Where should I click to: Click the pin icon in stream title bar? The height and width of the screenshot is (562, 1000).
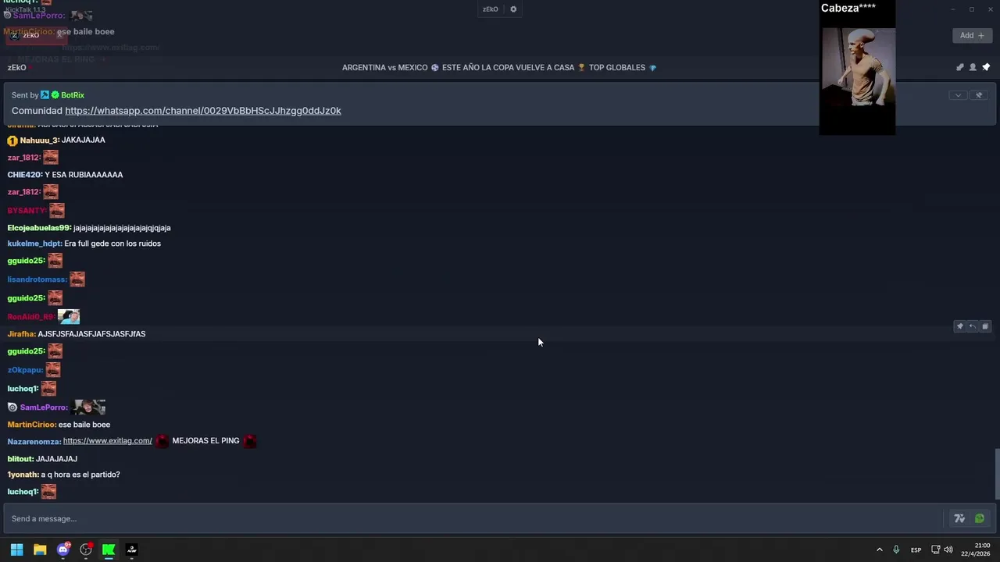[x=986, y=67]
